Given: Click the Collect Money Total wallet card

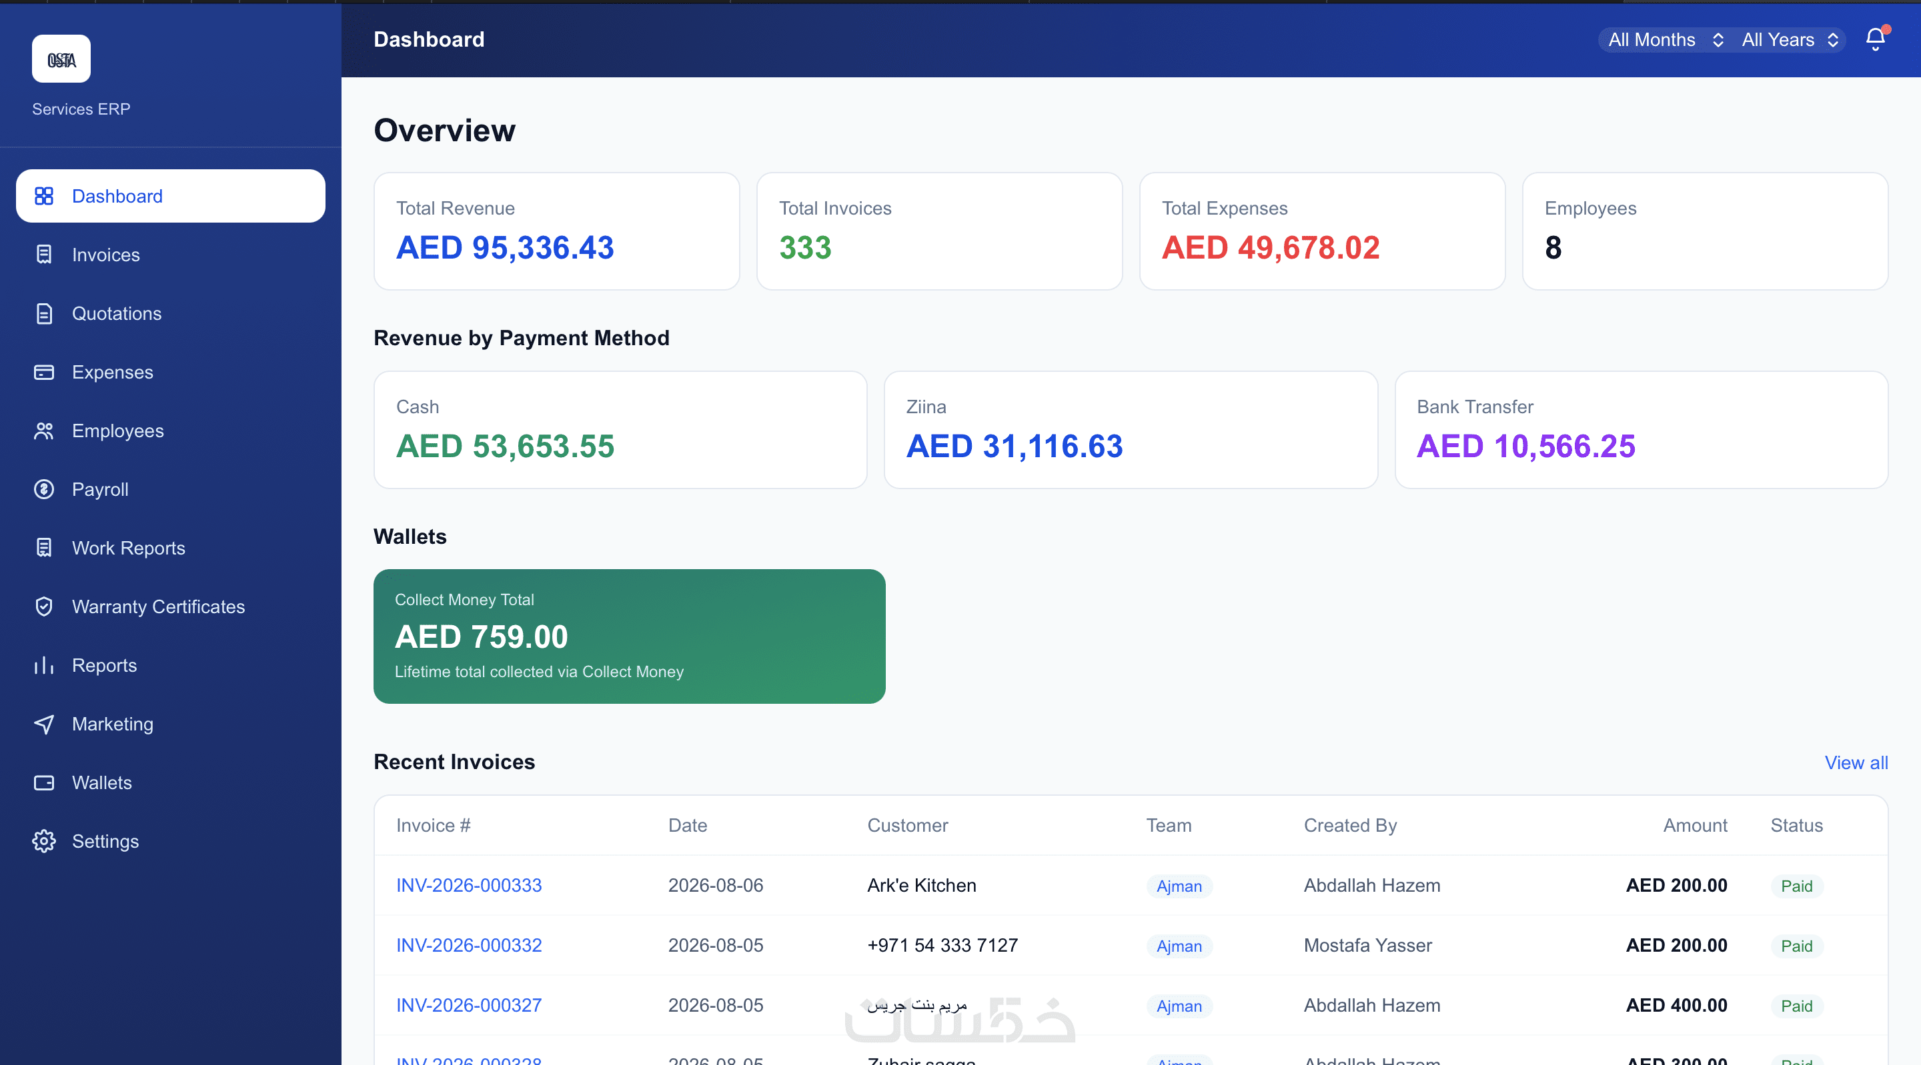Looking at the screenshot, I should [630, 636].
